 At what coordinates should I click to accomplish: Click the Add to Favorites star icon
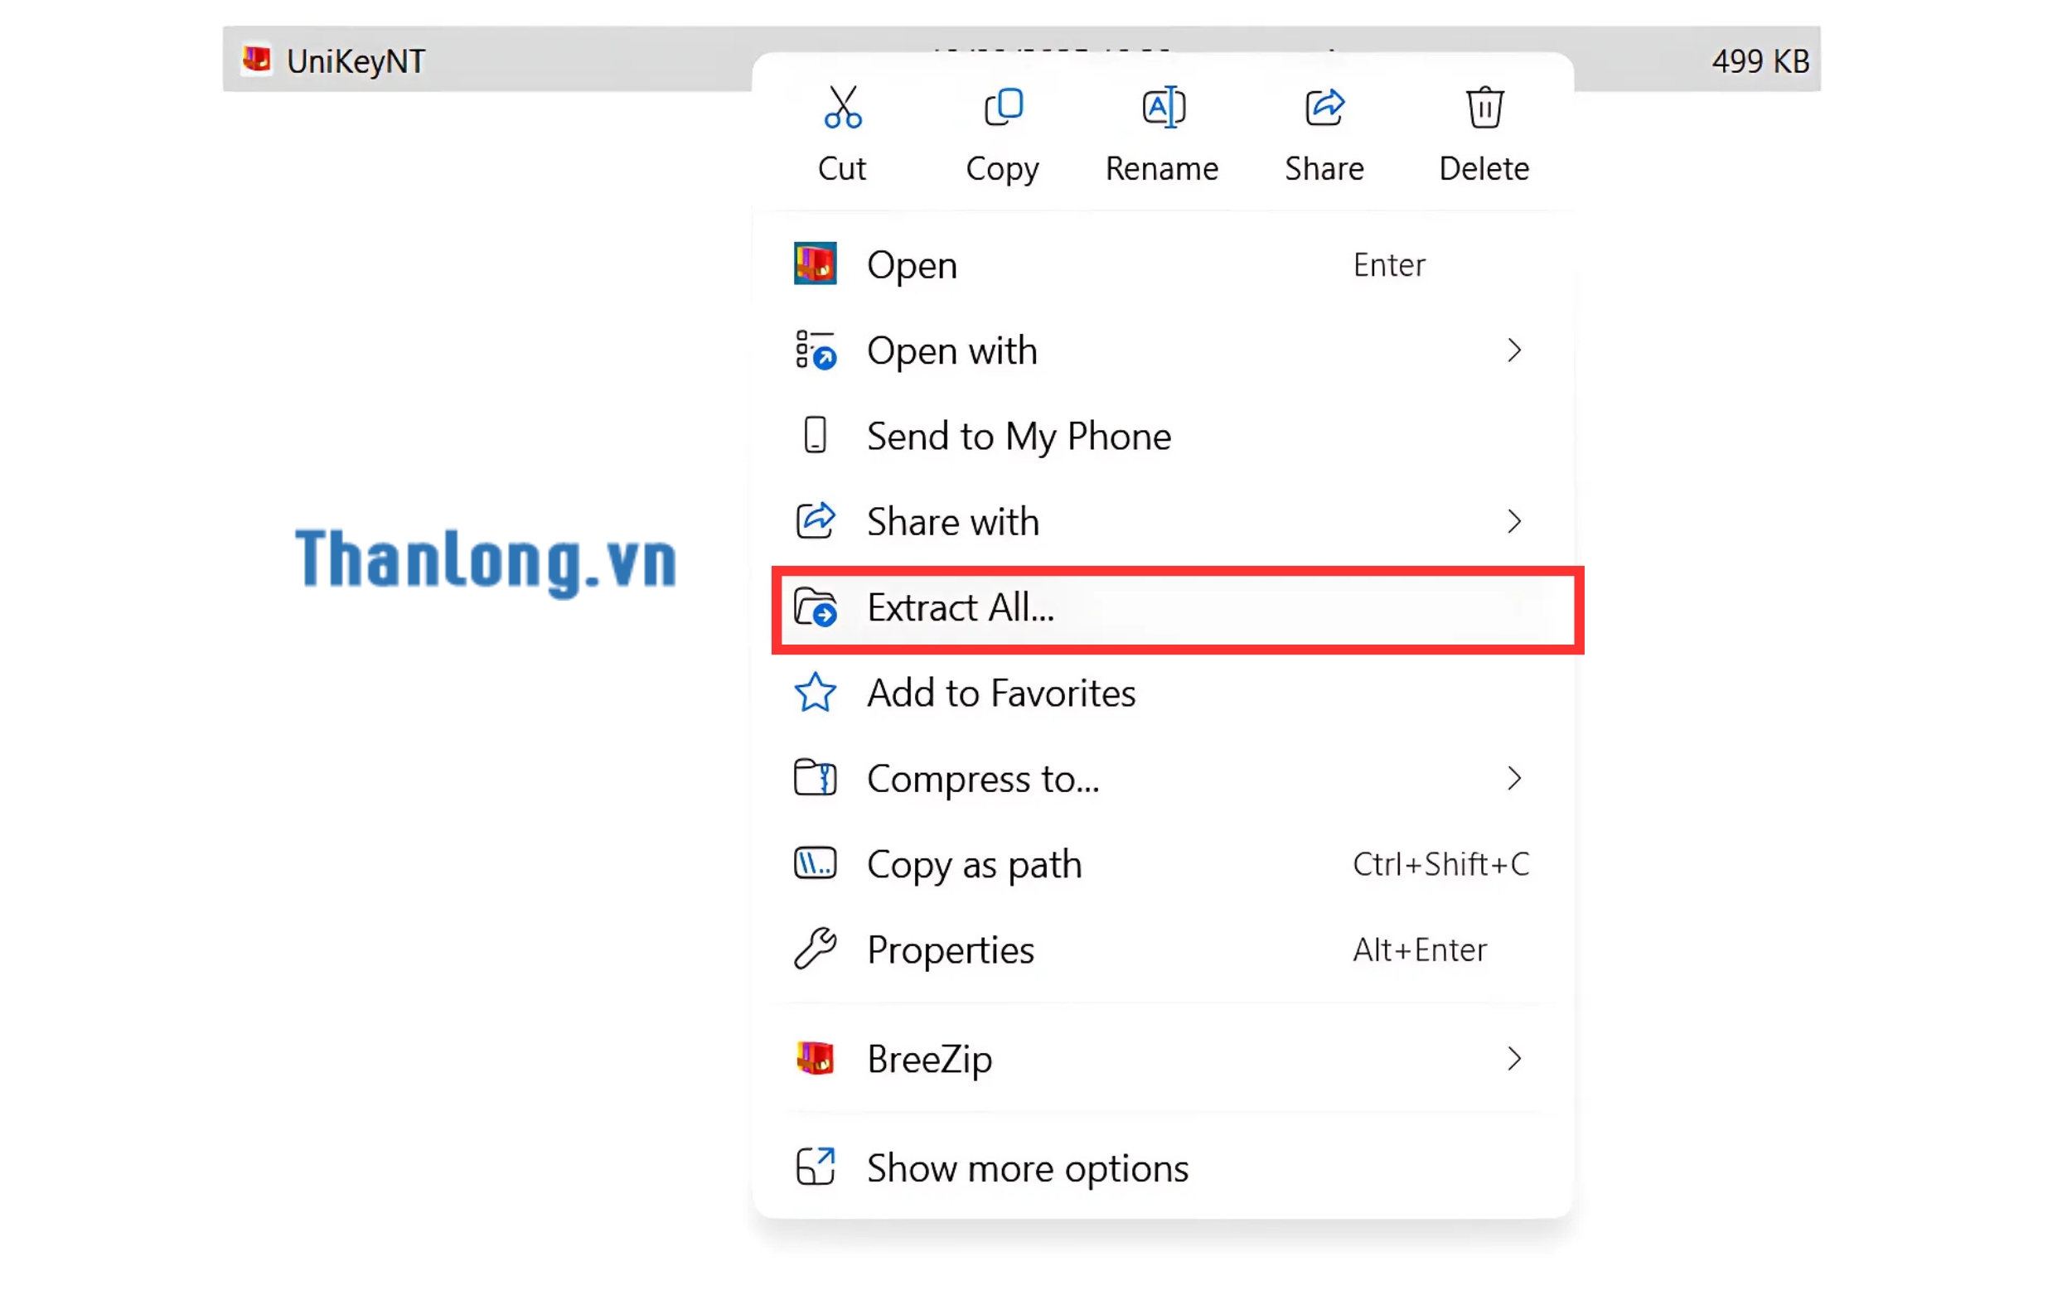coord(815,693)
